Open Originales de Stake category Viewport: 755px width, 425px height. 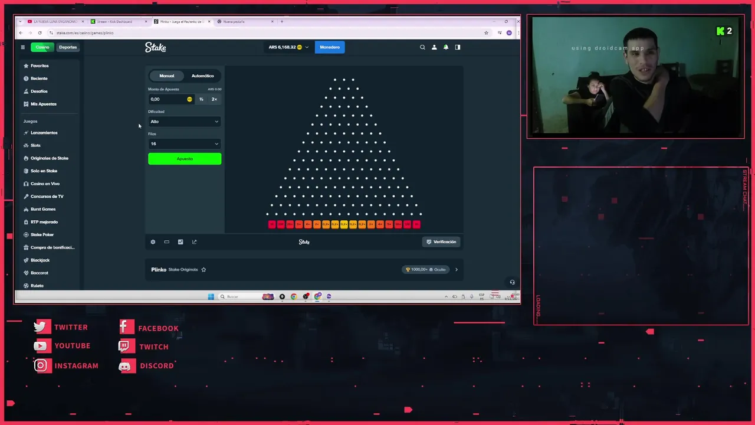(50, 158)
